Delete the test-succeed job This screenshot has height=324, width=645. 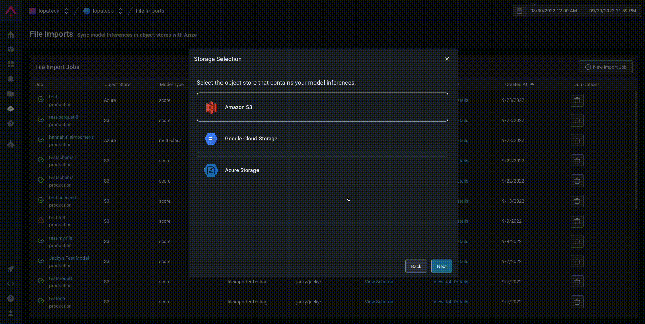coord(577,201)
